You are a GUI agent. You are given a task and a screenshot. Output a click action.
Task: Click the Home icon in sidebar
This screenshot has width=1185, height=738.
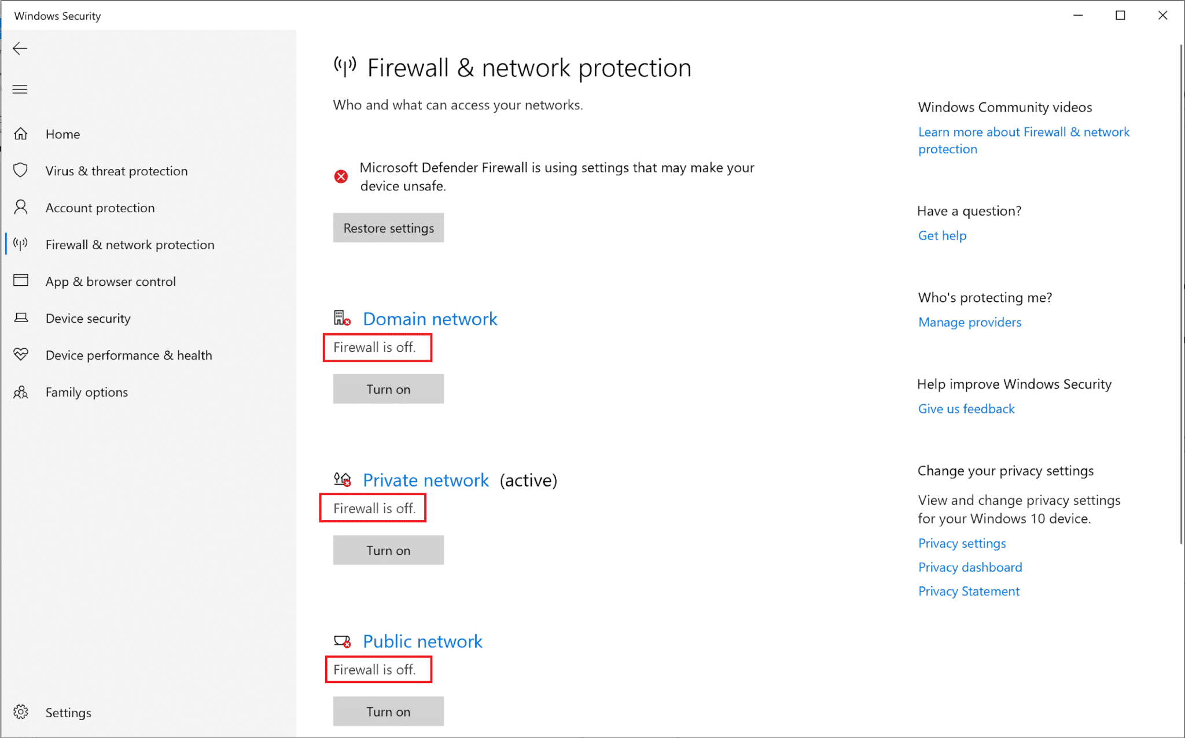tap(22, 134)
